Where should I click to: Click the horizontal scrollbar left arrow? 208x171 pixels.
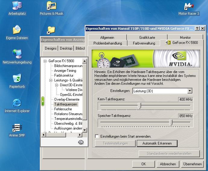44,135
